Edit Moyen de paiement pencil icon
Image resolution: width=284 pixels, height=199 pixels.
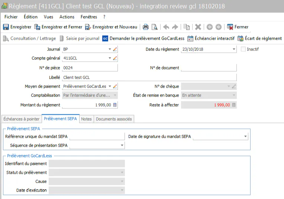[115, 86]
